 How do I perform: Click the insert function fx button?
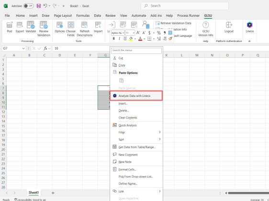[45, 48]
